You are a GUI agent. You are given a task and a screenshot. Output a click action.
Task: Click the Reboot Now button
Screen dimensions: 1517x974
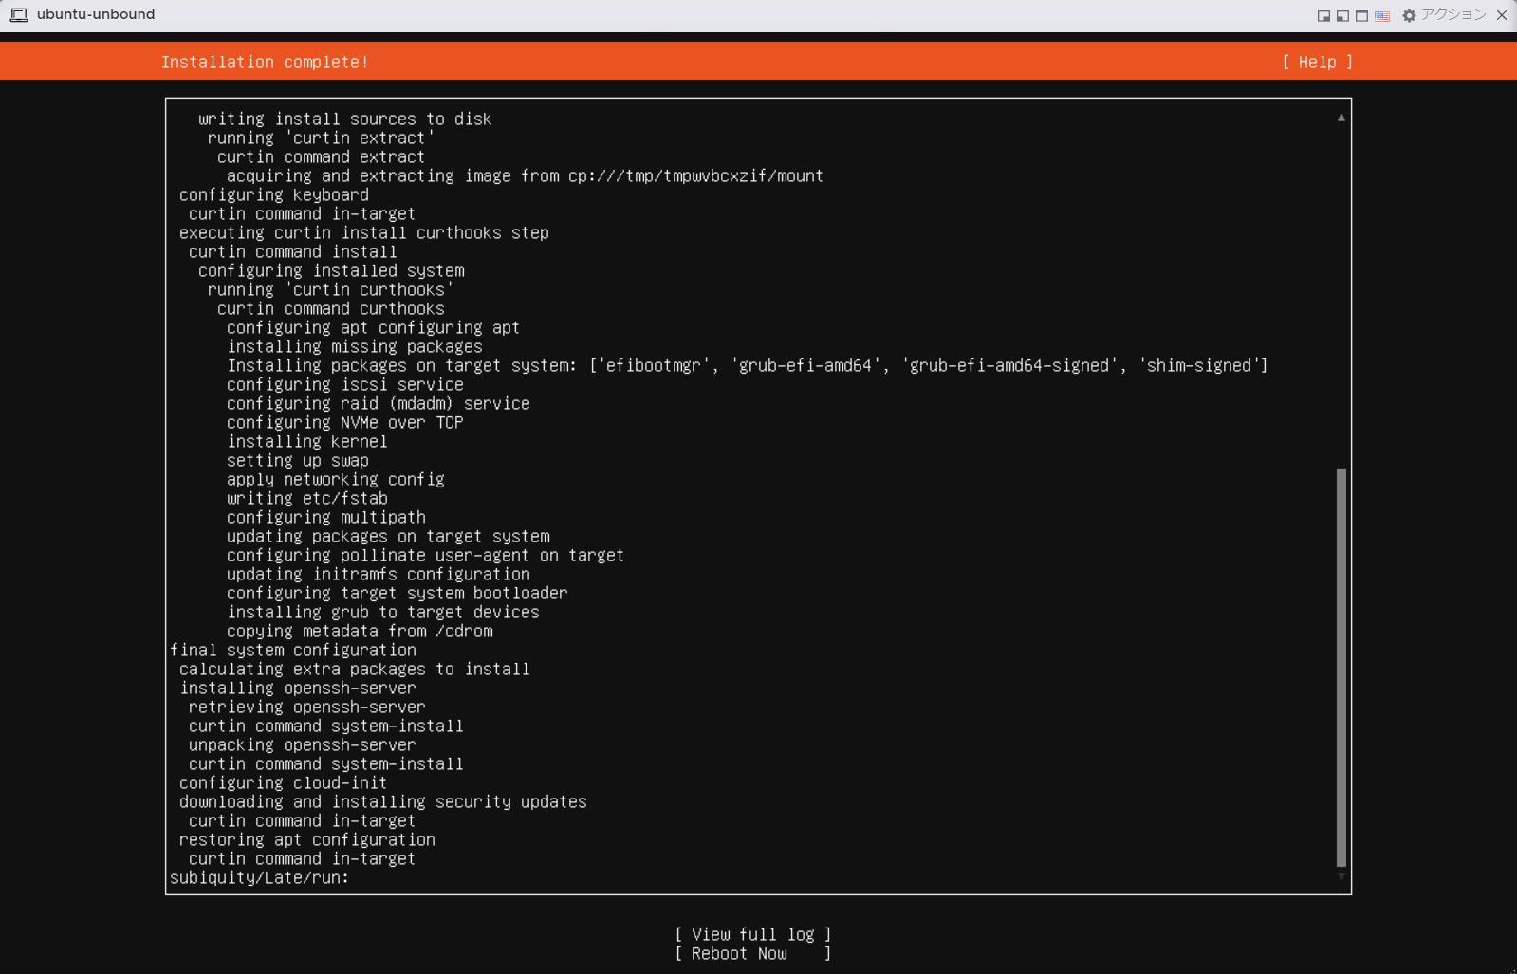[x=752, y=953]
